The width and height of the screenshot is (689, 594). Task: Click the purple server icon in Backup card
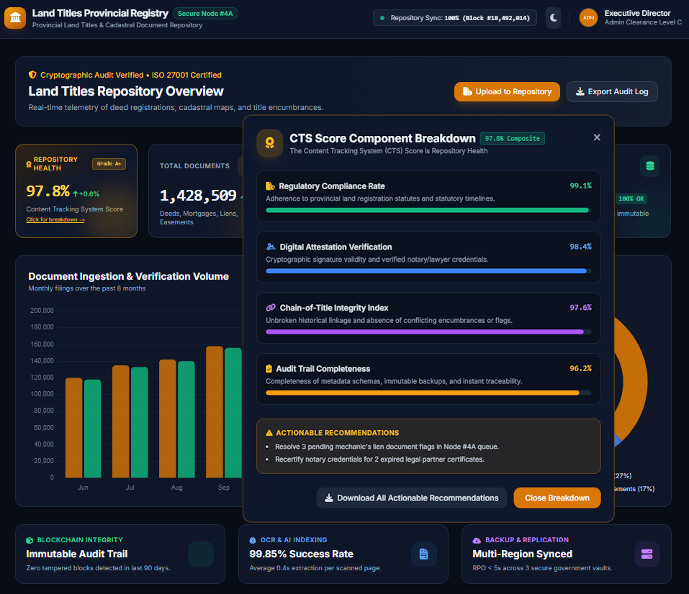click(647, 554)
